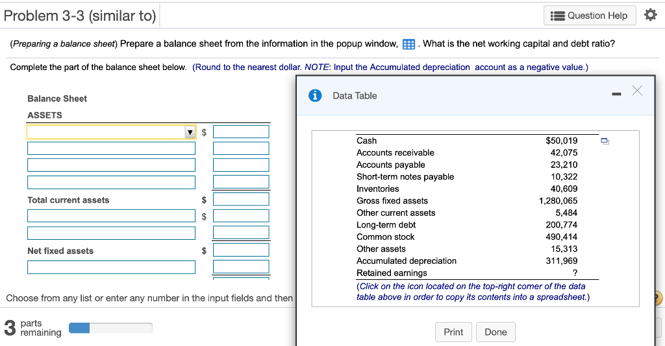Select the second asset account name field
Viewport: 665px width, 346px height.
click(111, 148)
